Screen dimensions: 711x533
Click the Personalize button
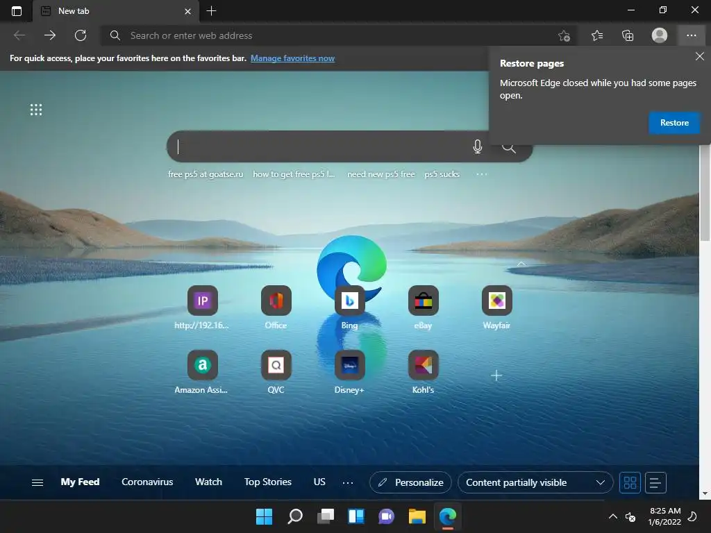410,483
